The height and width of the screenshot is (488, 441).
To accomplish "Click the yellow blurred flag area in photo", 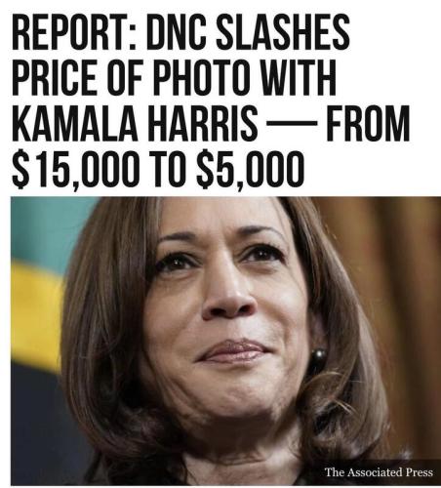I will click(34, 312).
